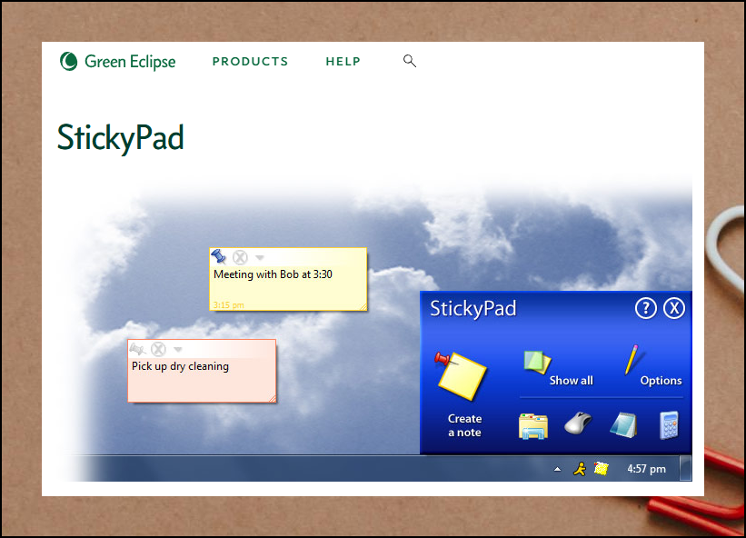Click the AIM running man tray icon
The height and width of the screenshot is (538, 746).
579,469
